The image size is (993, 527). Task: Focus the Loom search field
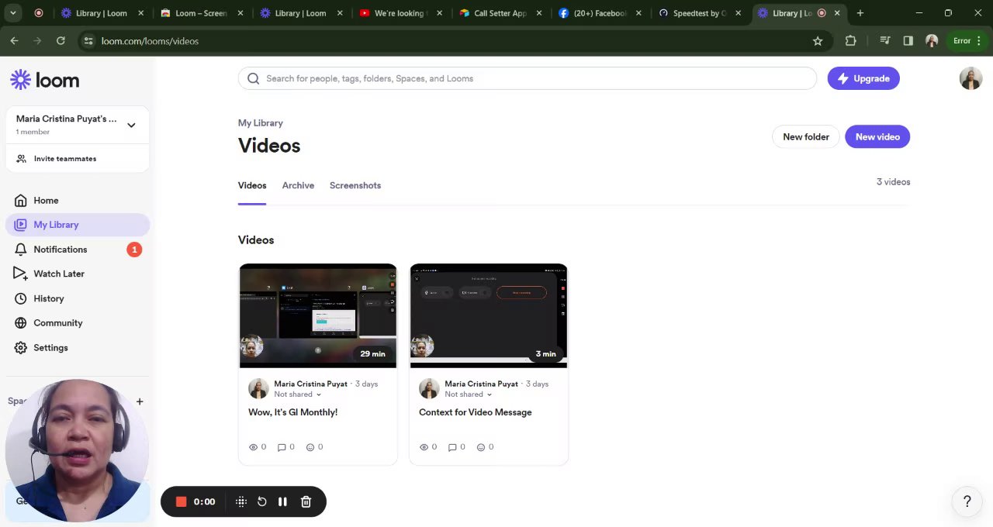pyautogui.click(x=528, y=78)
